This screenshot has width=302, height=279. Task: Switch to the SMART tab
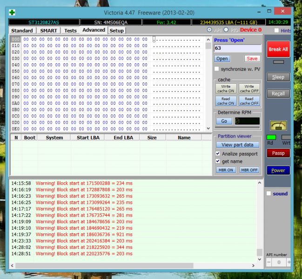point(48,31)
